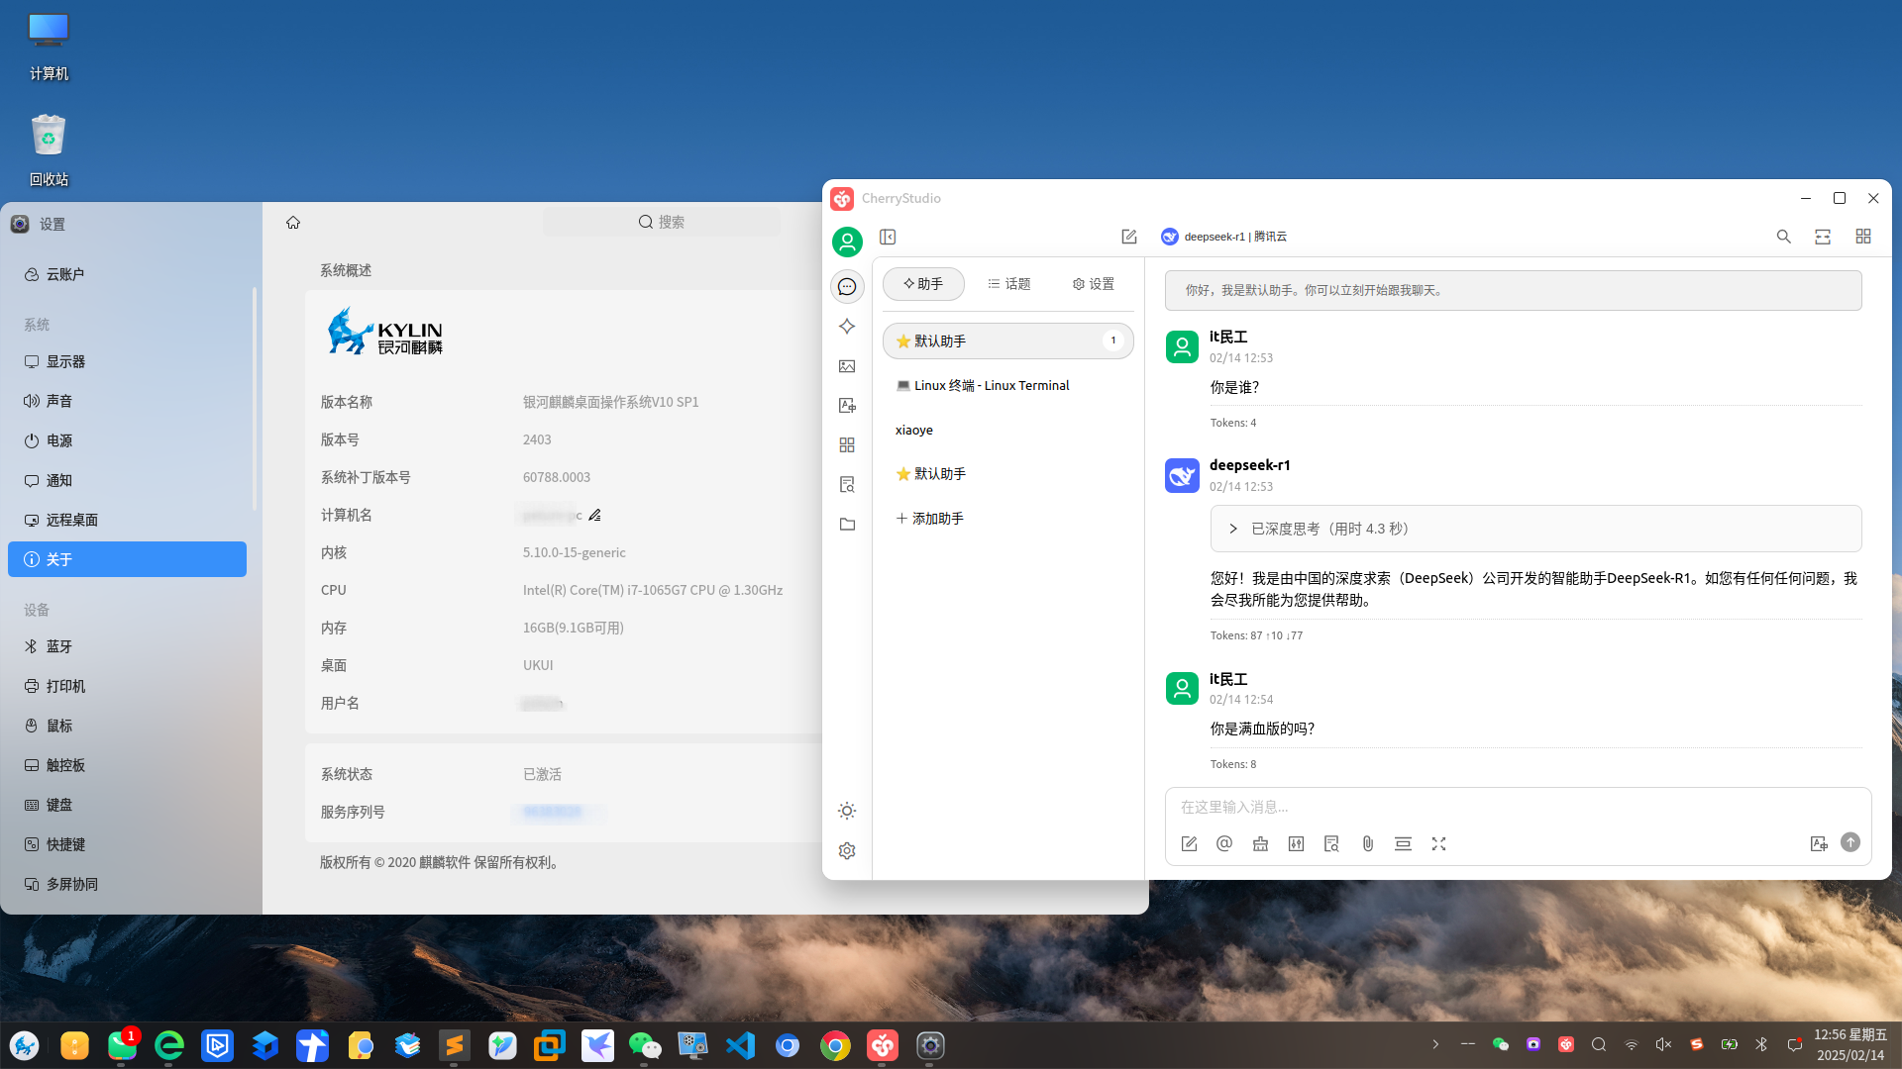Viewport: 1902px width, 1069px height.
Task: Open the mini apps grid icon in sidebar
Action: (847, 445)
